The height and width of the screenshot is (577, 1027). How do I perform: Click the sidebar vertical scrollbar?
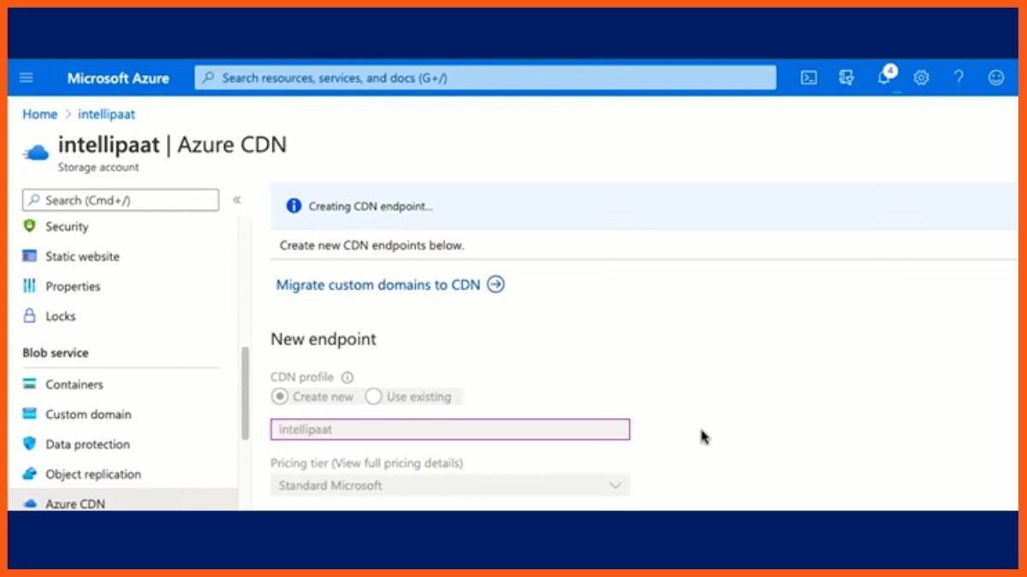click(x=246, y=393)
